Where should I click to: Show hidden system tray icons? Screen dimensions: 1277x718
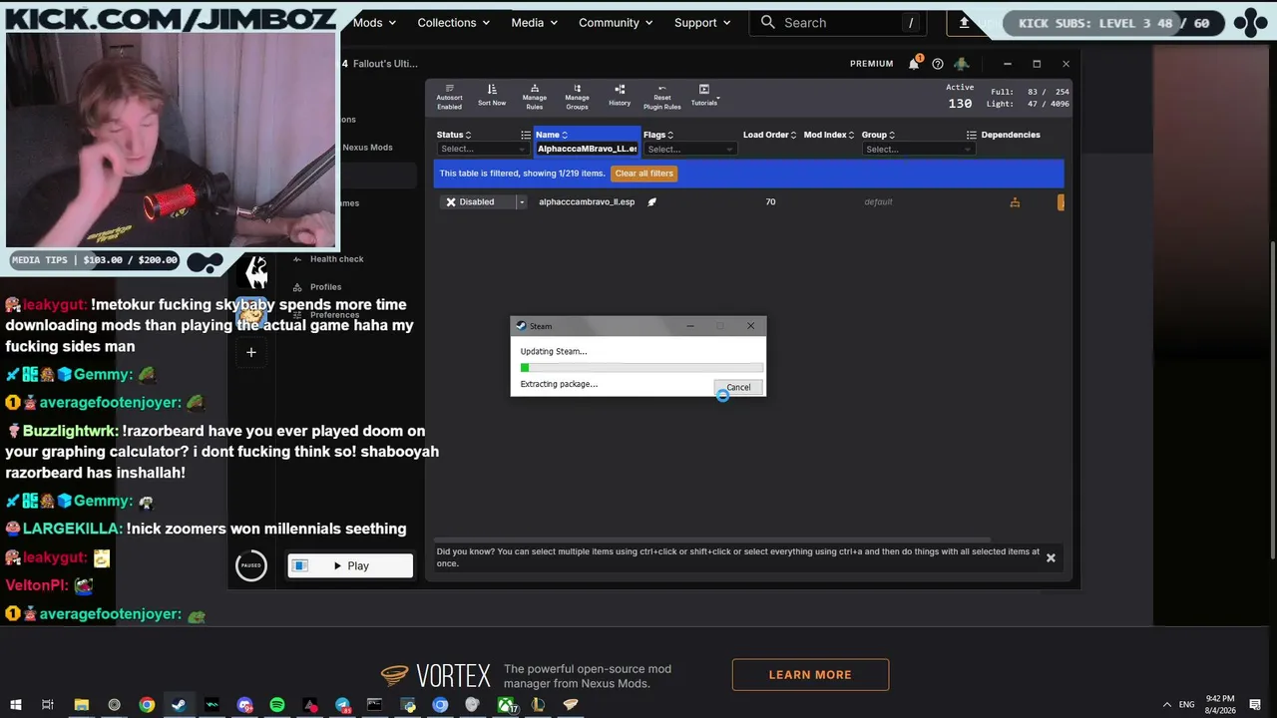[1166, 704]
